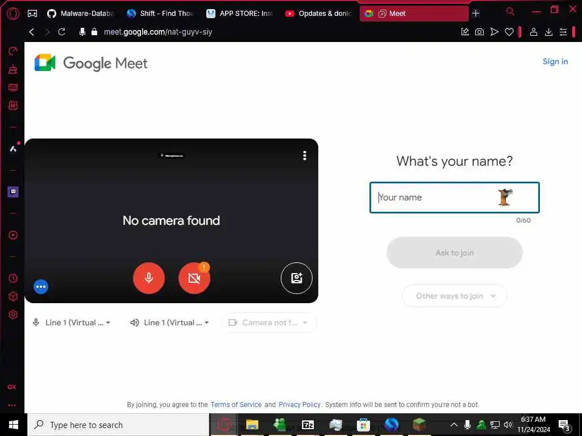The width and height of the screenshot is (582, 436).
Task: Open the three-dot menu on the video preview
Action: click(x=305, y=156)
